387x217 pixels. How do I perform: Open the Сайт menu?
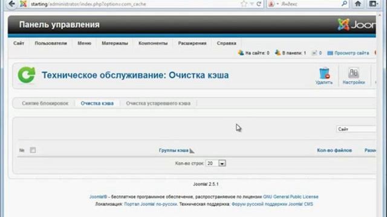[19, 43]
